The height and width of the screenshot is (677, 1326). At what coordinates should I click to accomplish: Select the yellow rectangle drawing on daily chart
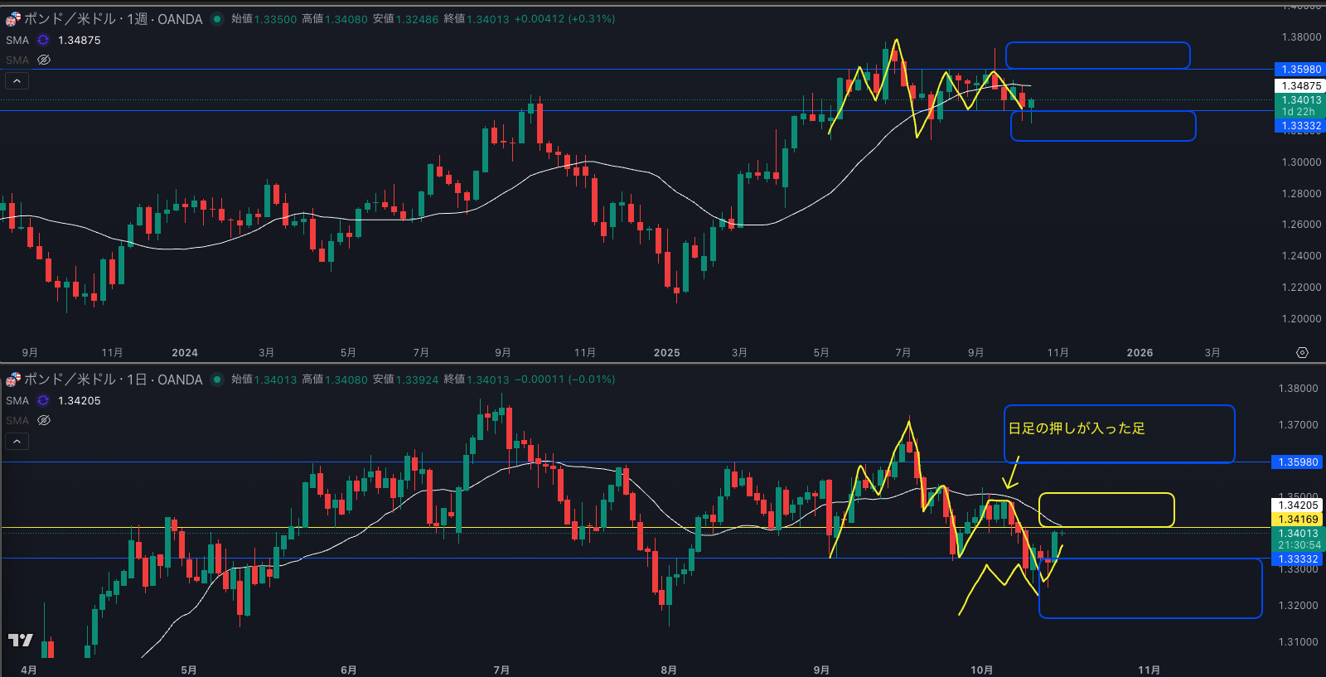(1106, 494)
